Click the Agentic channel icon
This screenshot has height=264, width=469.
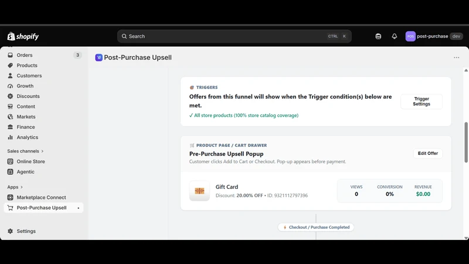[10, 172]
